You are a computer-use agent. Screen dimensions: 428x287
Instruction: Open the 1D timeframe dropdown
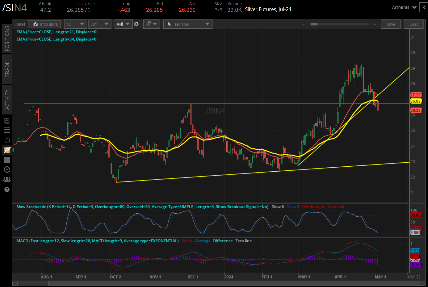(x=75, y=24)
